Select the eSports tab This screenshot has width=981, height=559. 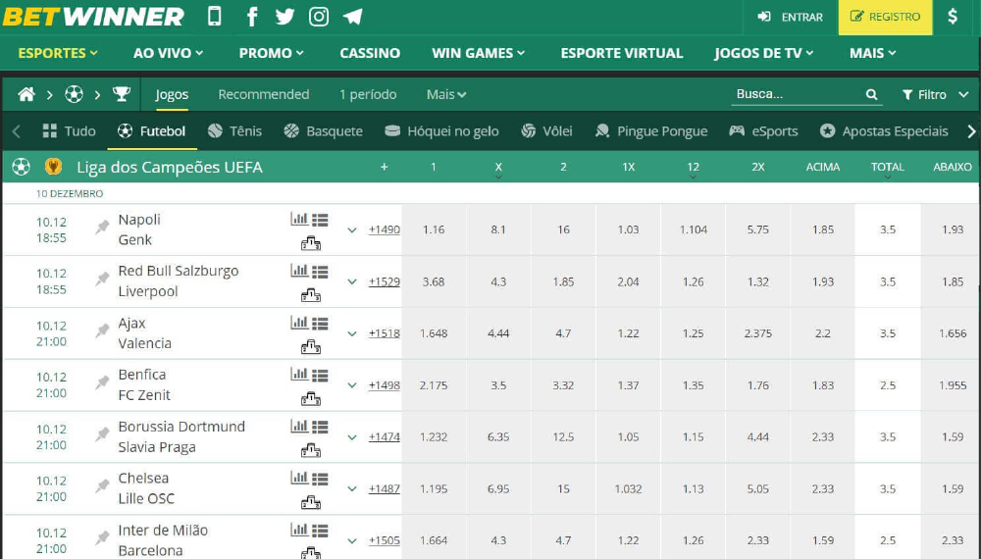pyautogui.click(x=763, y=130)
